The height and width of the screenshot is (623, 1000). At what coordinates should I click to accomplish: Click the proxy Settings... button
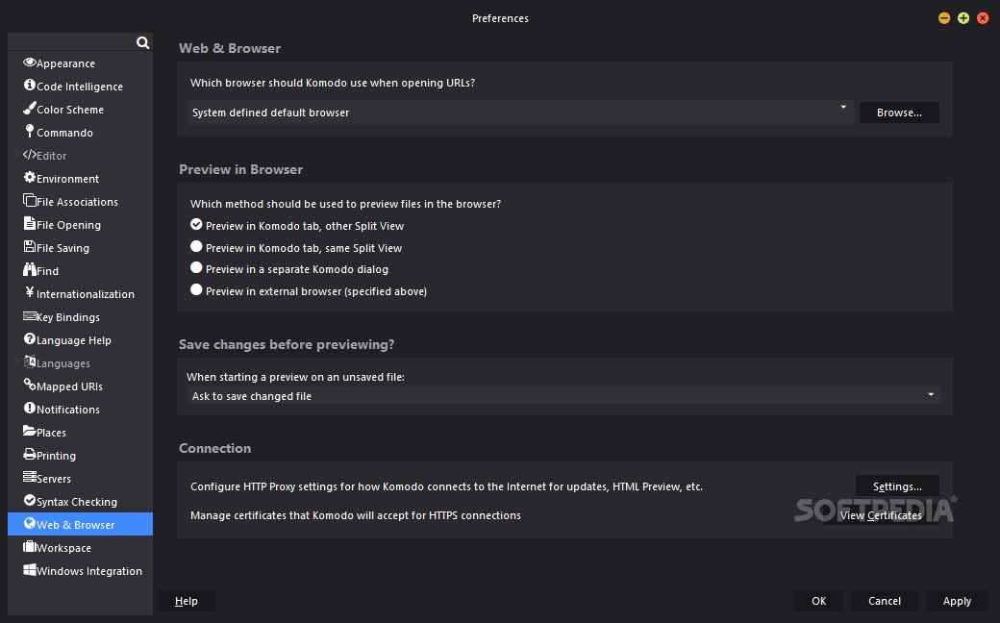point(897,486)
